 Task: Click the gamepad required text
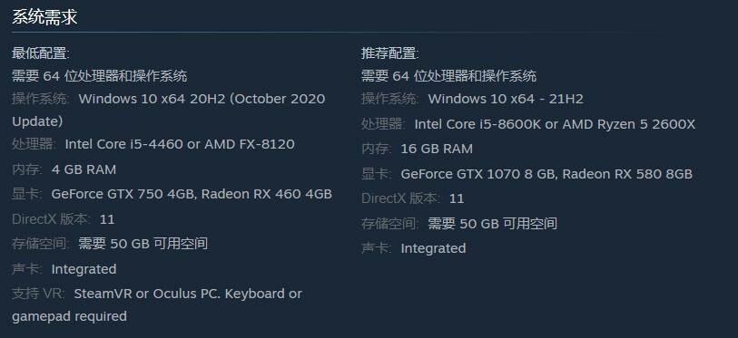[x=69, y=316]
